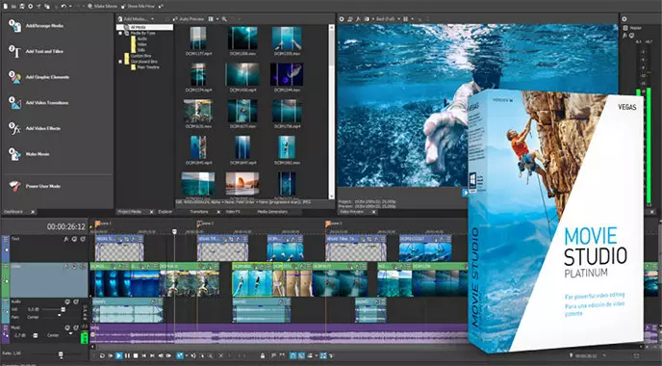Open the Master bus settings gear icon
The image size is (662, 366).
tap(624, 19)
